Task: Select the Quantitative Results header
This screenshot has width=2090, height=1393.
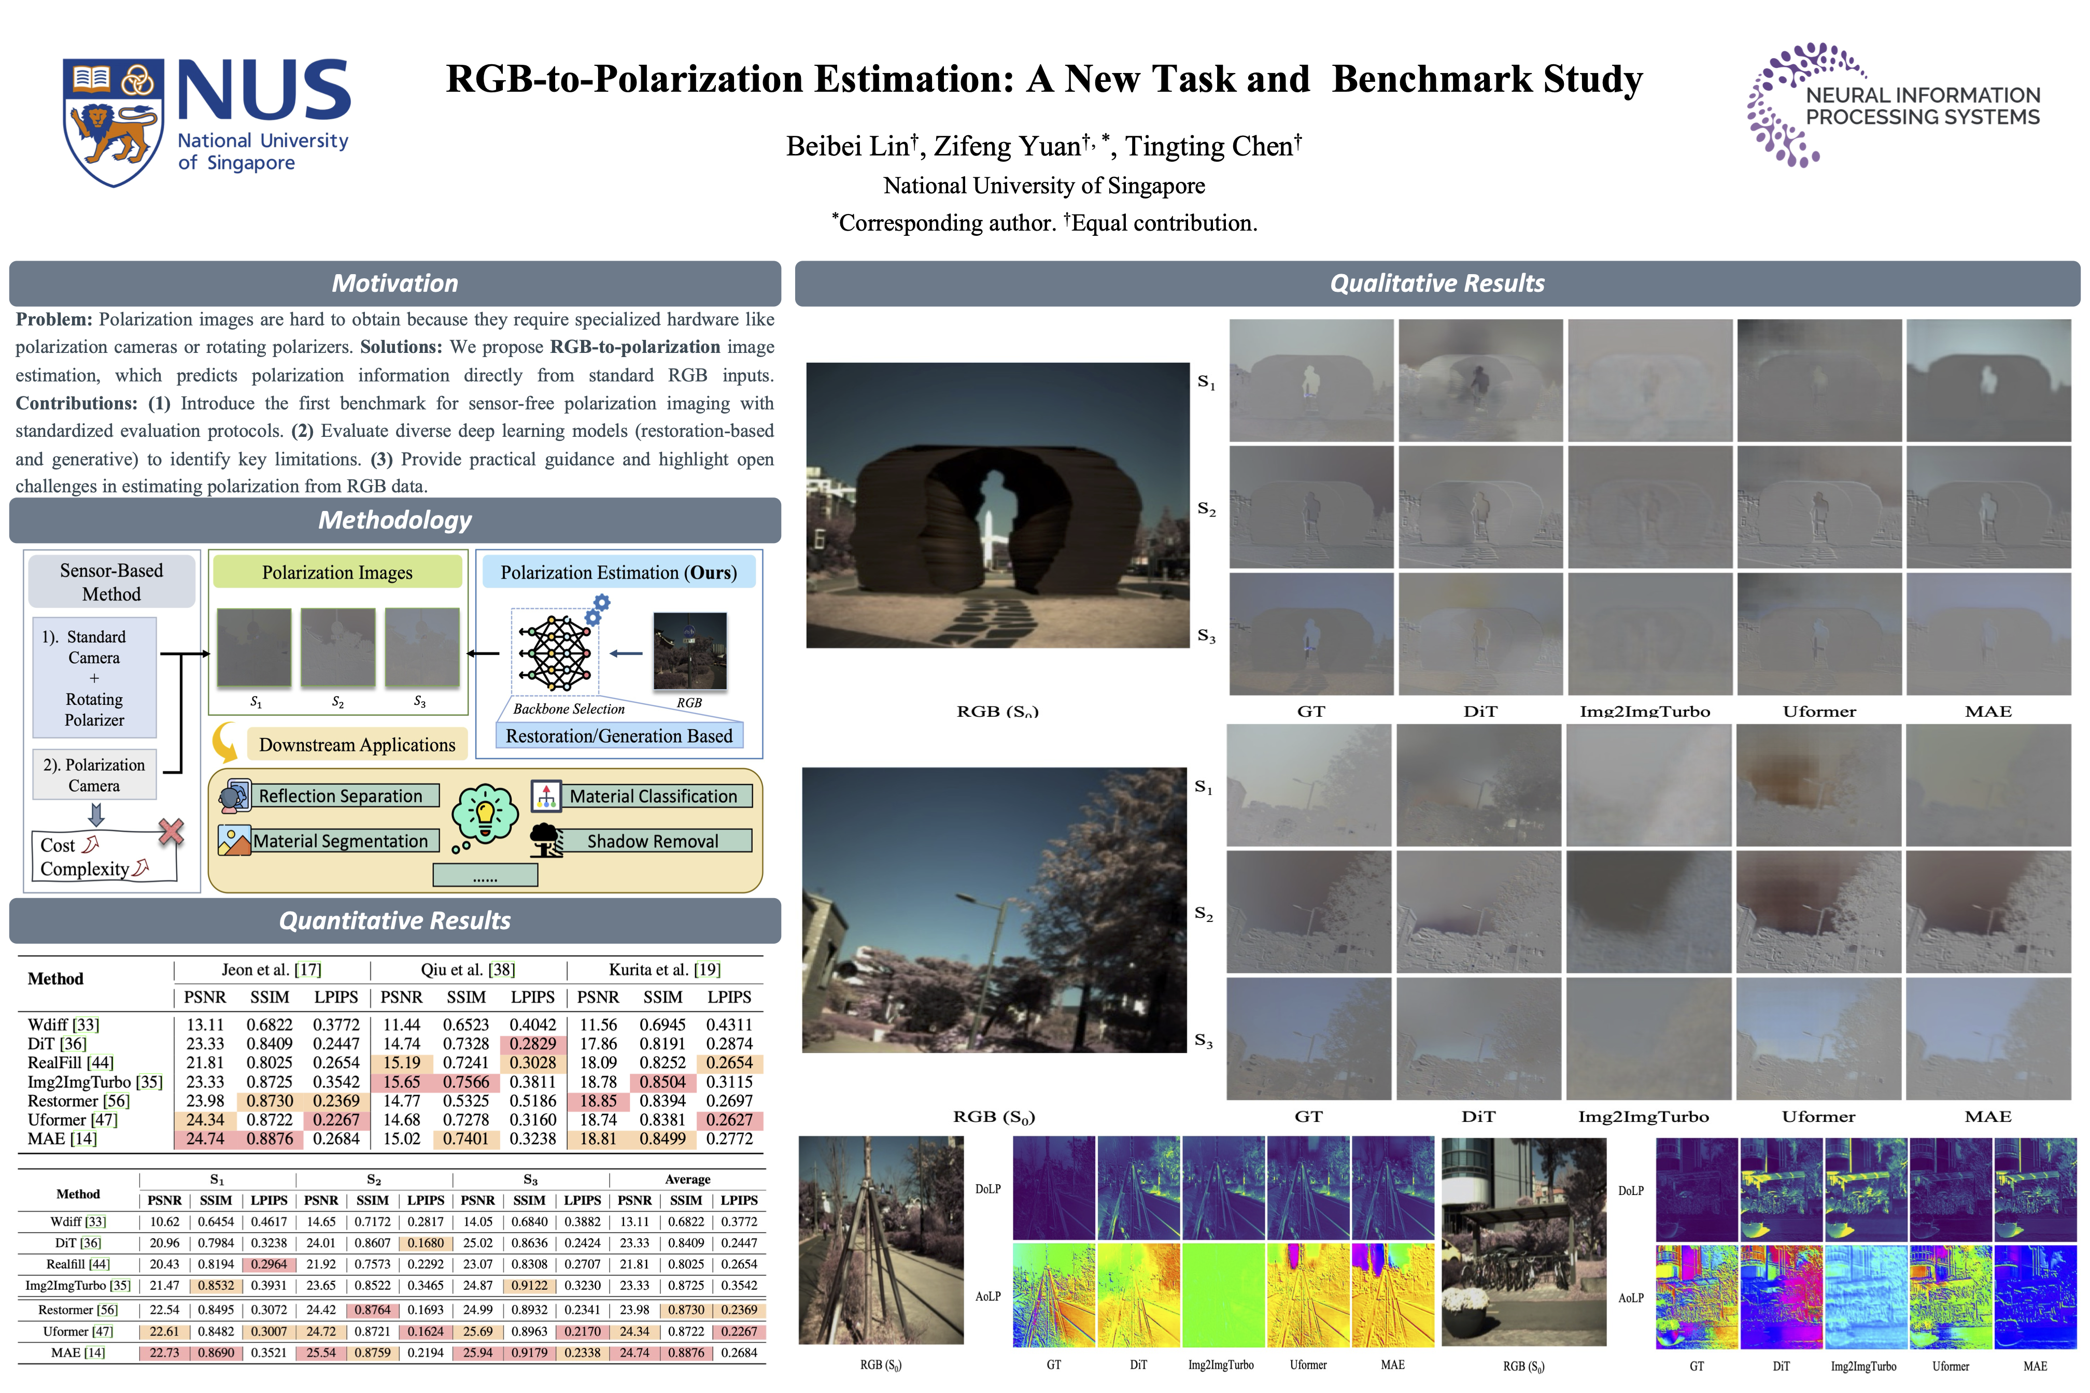Action: click(394, 920)
